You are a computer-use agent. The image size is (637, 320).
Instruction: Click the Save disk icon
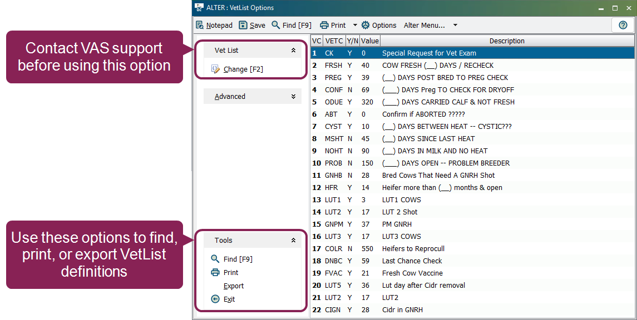coord(243,25)
